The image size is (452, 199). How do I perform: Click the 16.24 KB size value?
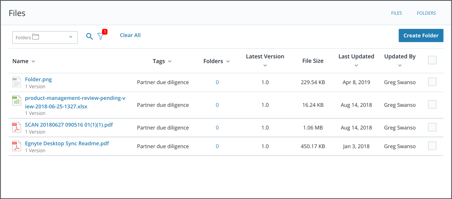tap(313, 105)
